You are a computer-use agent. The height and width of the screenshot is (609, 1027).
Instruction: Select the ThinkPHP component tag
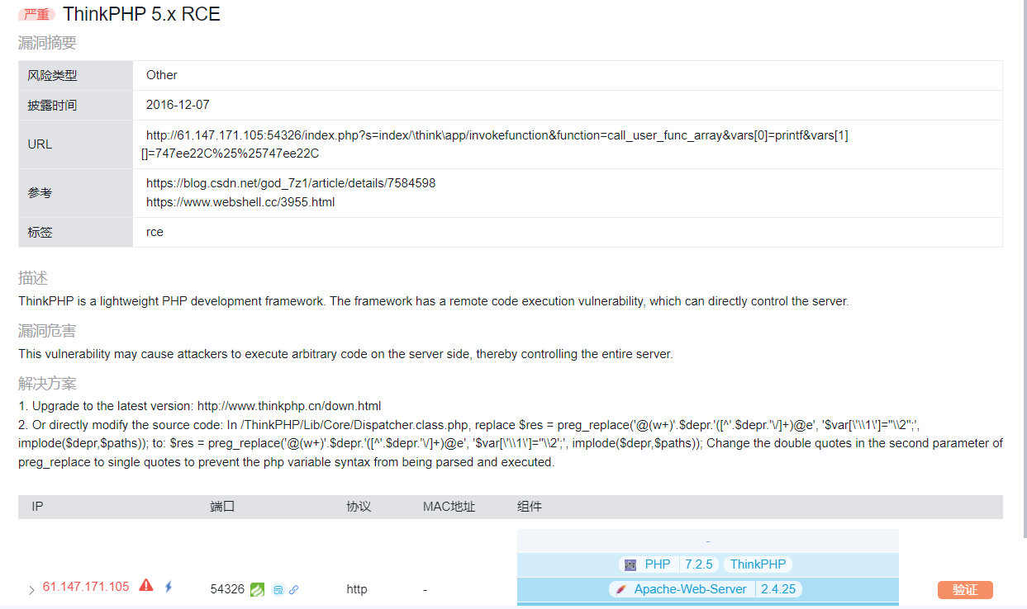point(758,564)
